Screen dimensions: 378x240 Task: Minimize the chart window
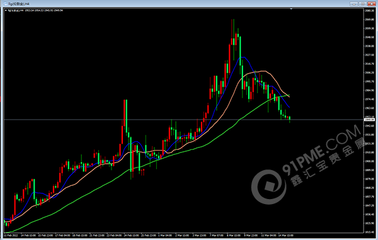click(x=353, y=4)
